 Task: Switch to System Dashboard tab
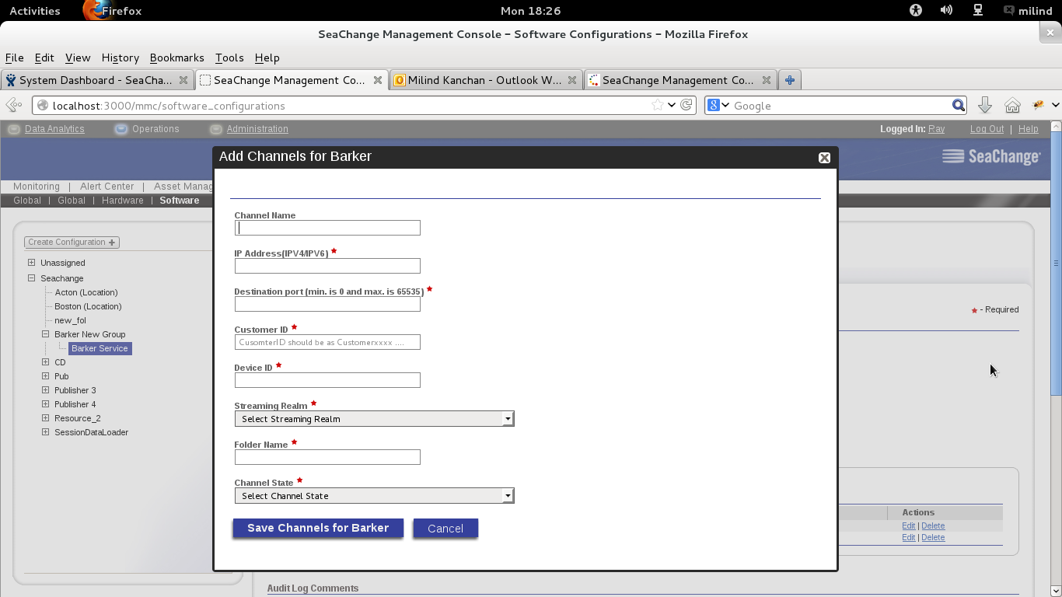coord(97,80)
